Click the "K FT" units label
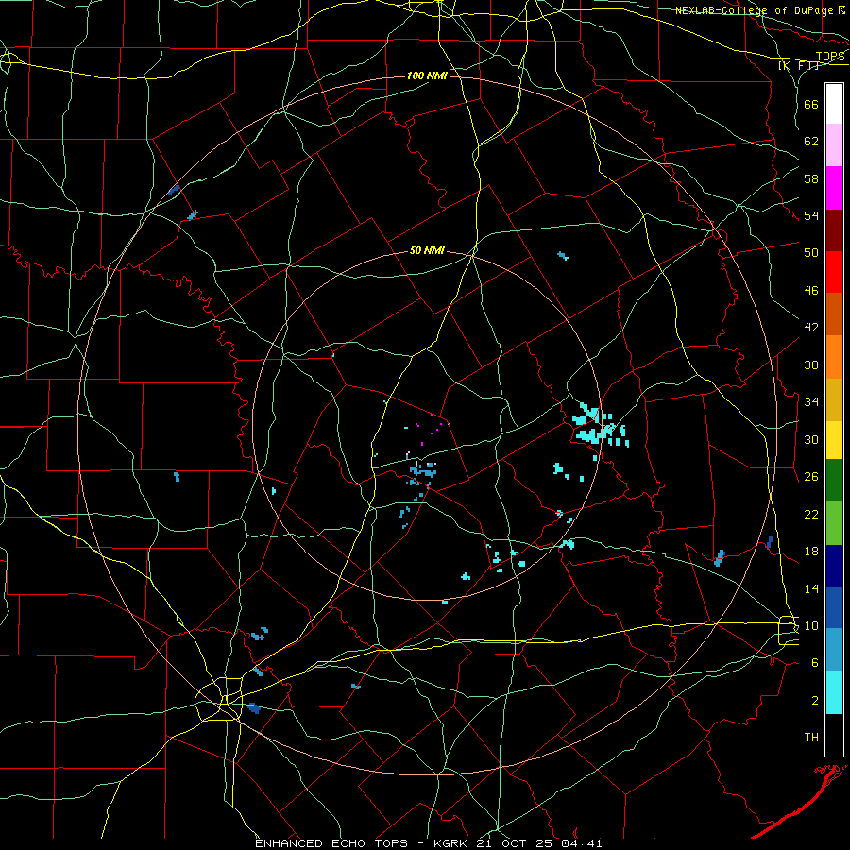 [x=799, y=66]
